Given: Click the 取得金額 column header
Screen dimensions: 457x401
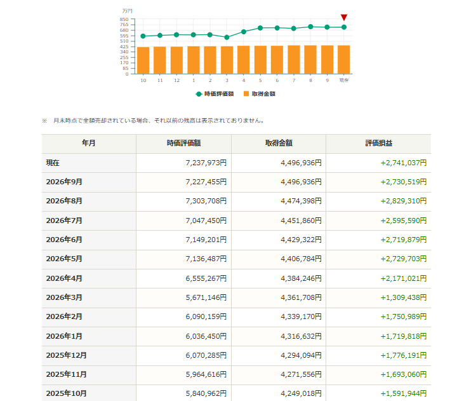Looking at the screenshot, I should (279, 143).
